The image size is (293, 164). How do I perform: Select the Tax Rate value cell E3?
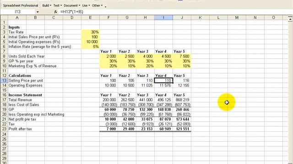90,32
